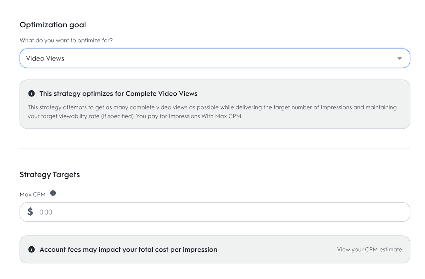Click "This strategy optimizes for Complete Video Views" title
Image resolution: width=425 pixels, height=279 pixels.
coord(118,94)
